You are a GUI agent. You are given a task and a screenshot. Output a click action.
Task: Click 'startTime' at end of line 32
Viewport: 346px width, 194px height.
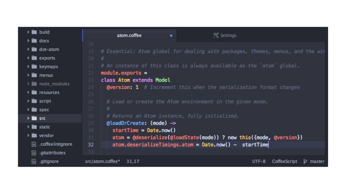point(255,145)
